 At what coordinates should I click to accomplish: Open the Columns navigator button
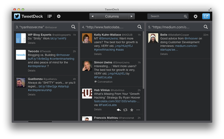coord(112,16)
